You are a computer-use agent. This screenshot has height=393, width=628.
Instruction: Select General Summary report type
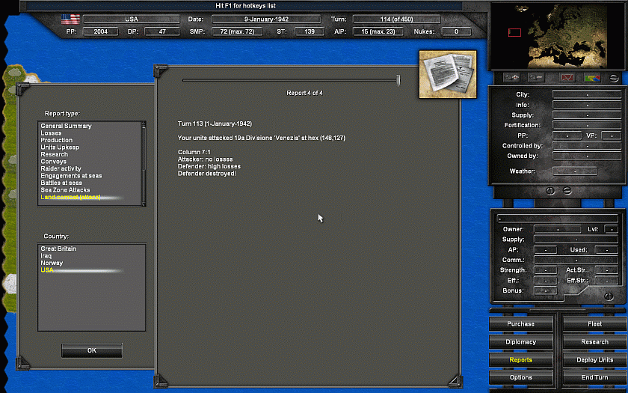[x=66, y=126]
